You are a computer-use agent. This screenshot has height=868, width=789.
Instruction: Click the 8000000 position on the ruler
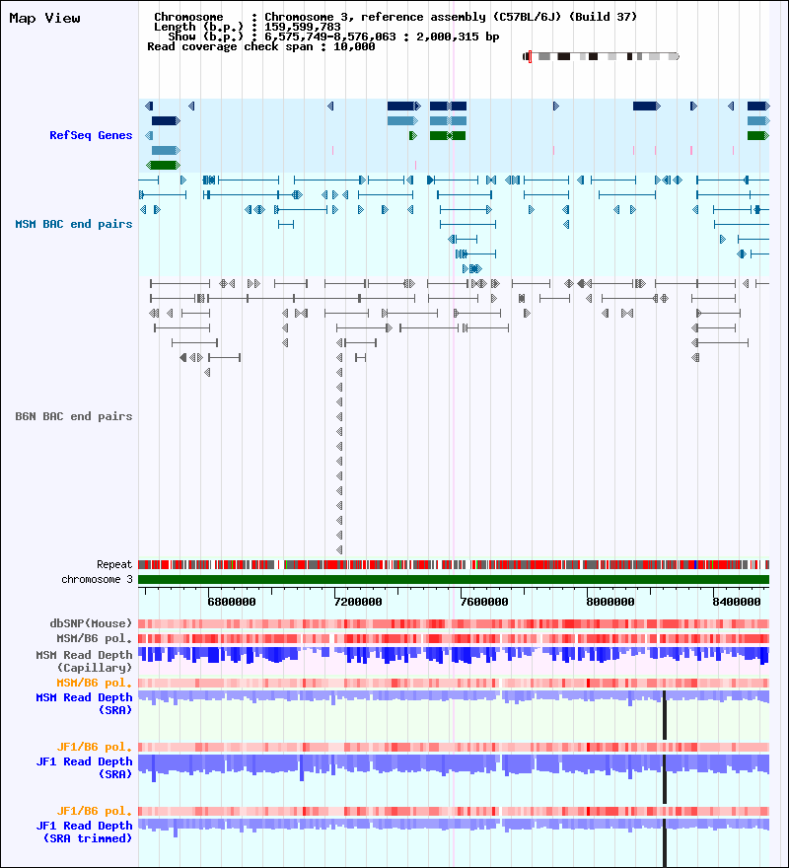pyautogui.click(x=610, y=602)
